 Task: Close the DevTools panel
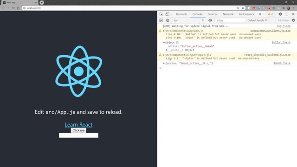click(293, 14)
